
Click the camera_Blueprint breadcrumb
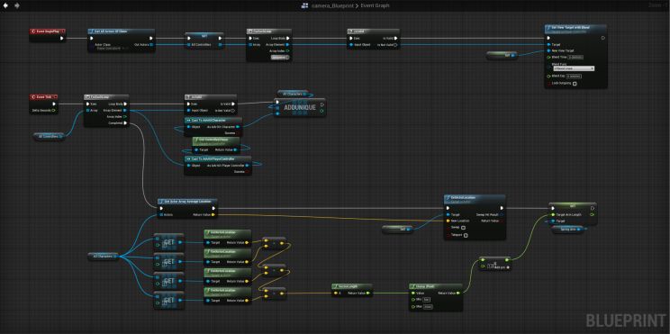pyautogui.click(x=333, y=5)
